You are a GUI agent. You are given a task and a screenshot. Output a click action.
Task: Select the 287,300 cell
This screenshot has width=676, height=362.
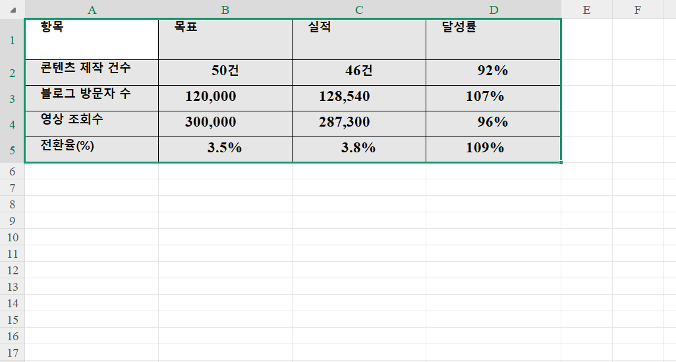coord(358,124)
